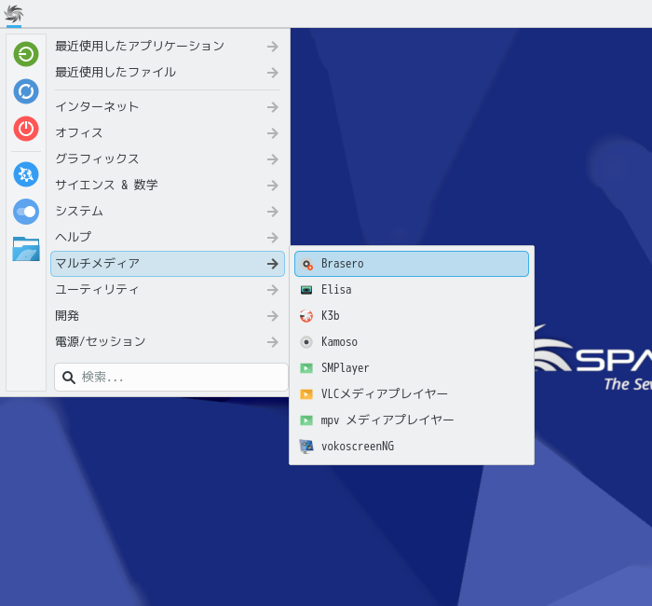Expand arrow beside 電源/セッション

(273, 342)
